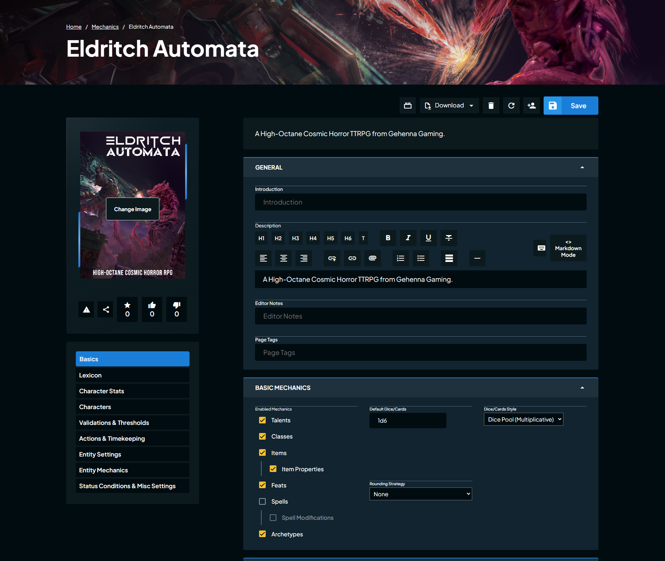The height and width of the screenshot is (561, 665).
Task: Click the add user icon
Action: click(531, 106)
